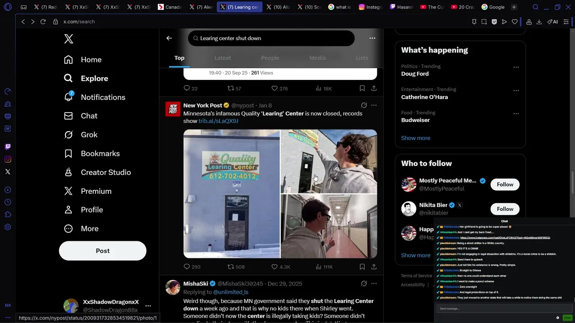Open Grok explain icon on New York Post tweet
This screenshot has height=323, width=575.
click(x=364, y=105)
